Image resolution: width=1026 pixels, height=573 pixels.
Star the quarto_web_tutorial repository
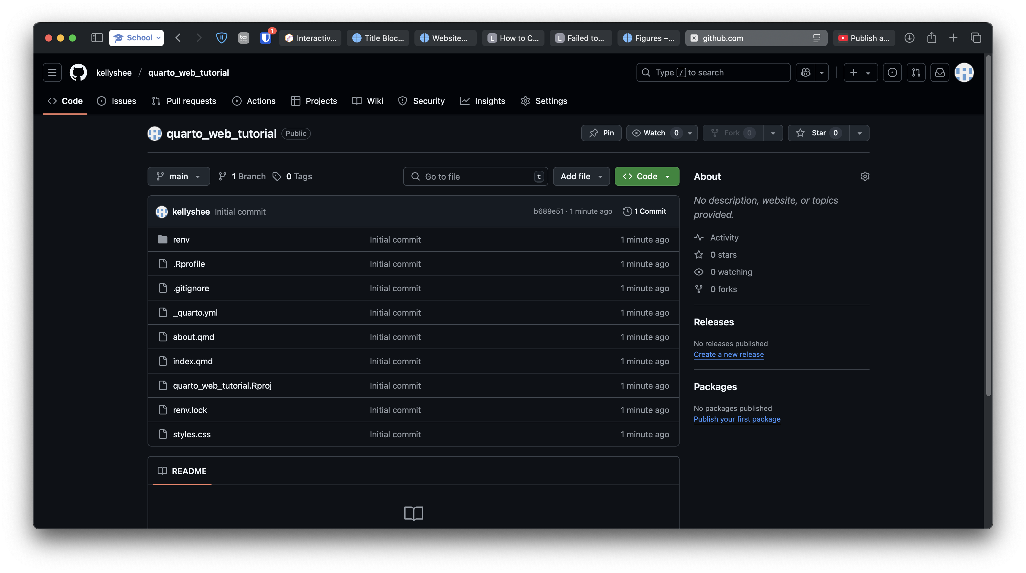point(818,133)
